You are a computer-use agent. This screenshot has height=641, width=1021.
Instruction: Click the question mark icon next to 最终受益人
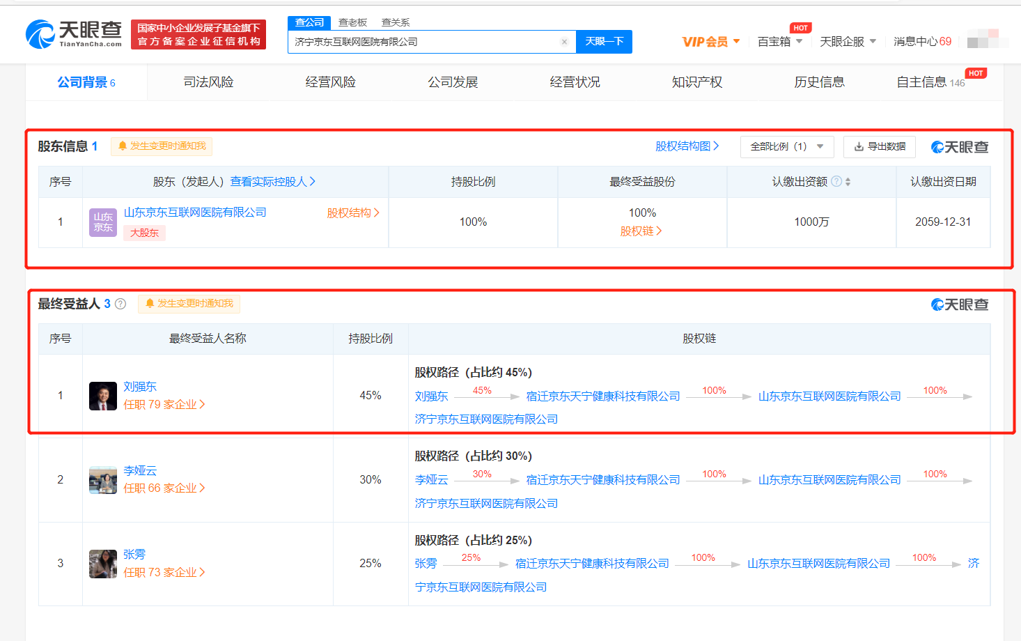click(x=120, y=303)
